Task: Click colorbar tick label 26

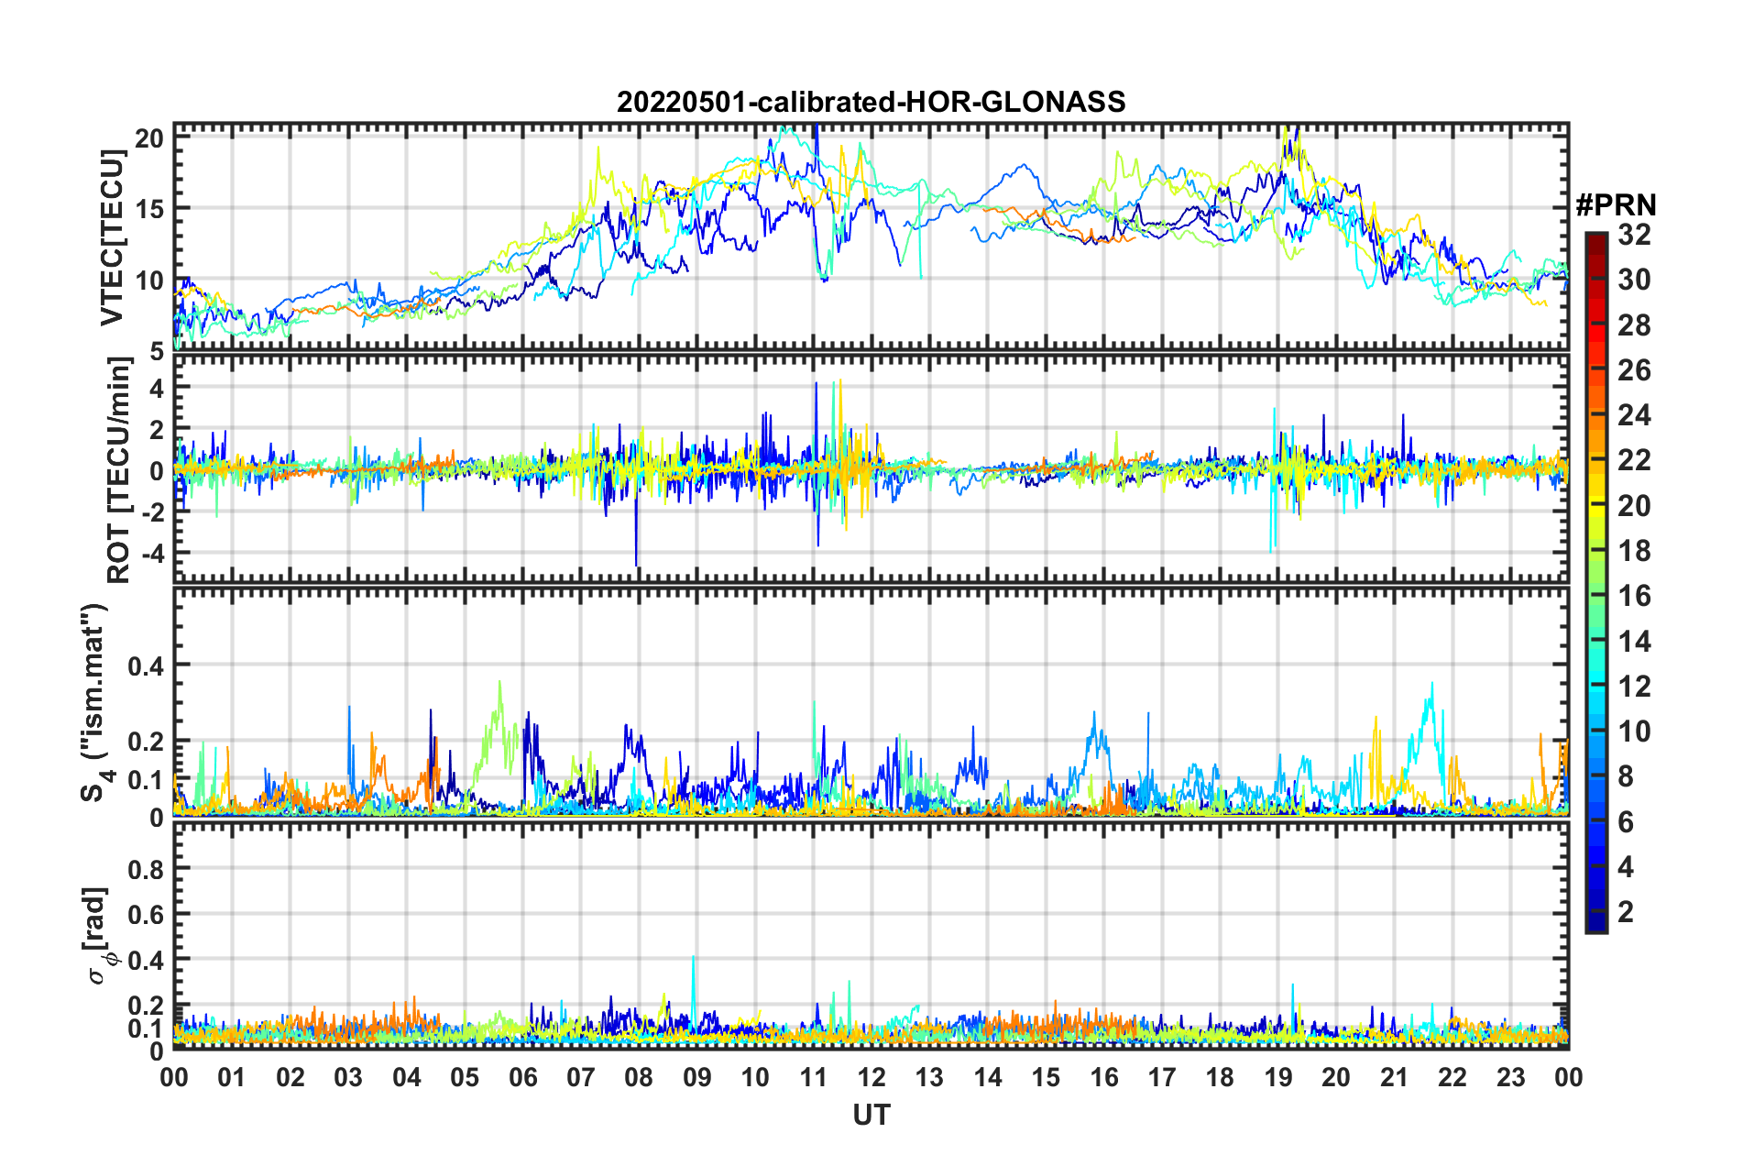Action: click(1634, 370)
